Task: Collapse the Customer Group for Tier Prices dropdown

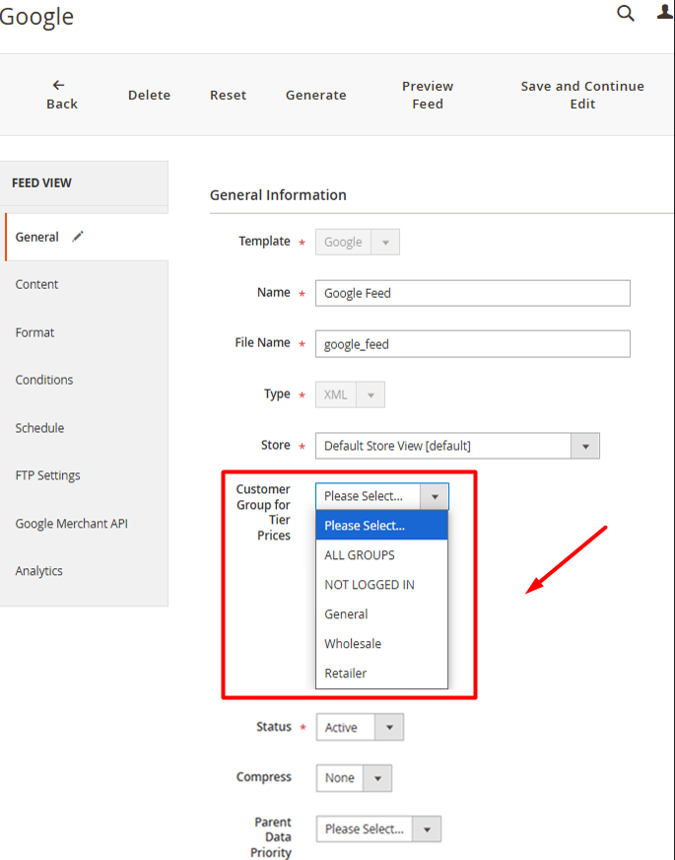Action: tap(382, 496)
